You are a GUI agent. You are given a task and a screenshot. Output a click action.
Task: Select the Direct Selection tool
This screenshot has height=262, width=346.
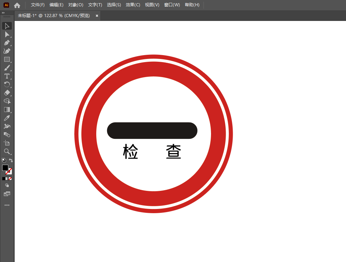pyautogui.click(x=7, y=34)
